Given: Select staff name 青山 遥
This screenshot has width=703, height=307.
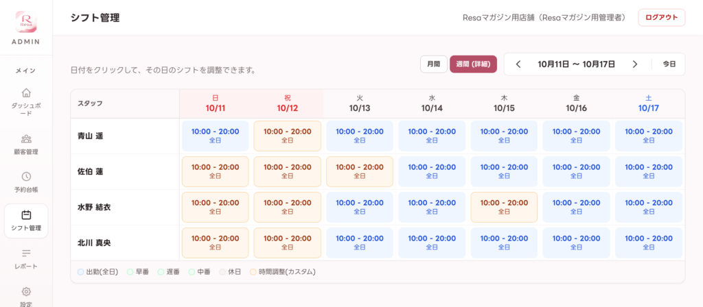Looking at the screenshot, I should pyautogui.click(x=91, y=136).
